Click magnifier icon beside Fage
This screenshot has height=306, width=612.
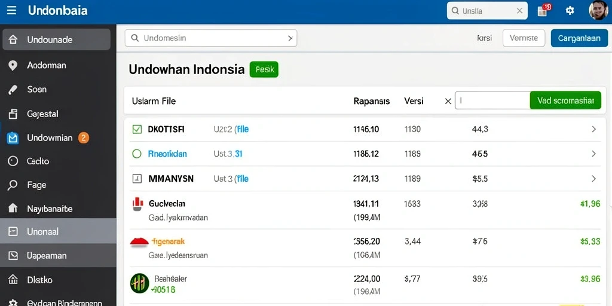click(13, 185)
